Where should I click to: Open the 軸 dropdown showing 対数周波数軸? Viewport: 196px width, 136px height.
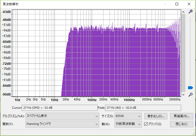128,124
